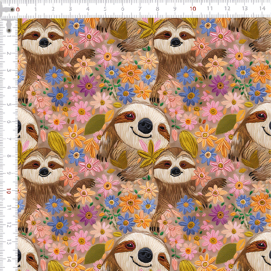Screen dimensions: 271x271
Task: Click the number 13 on the vertical ruler
Action: point(9,242)
